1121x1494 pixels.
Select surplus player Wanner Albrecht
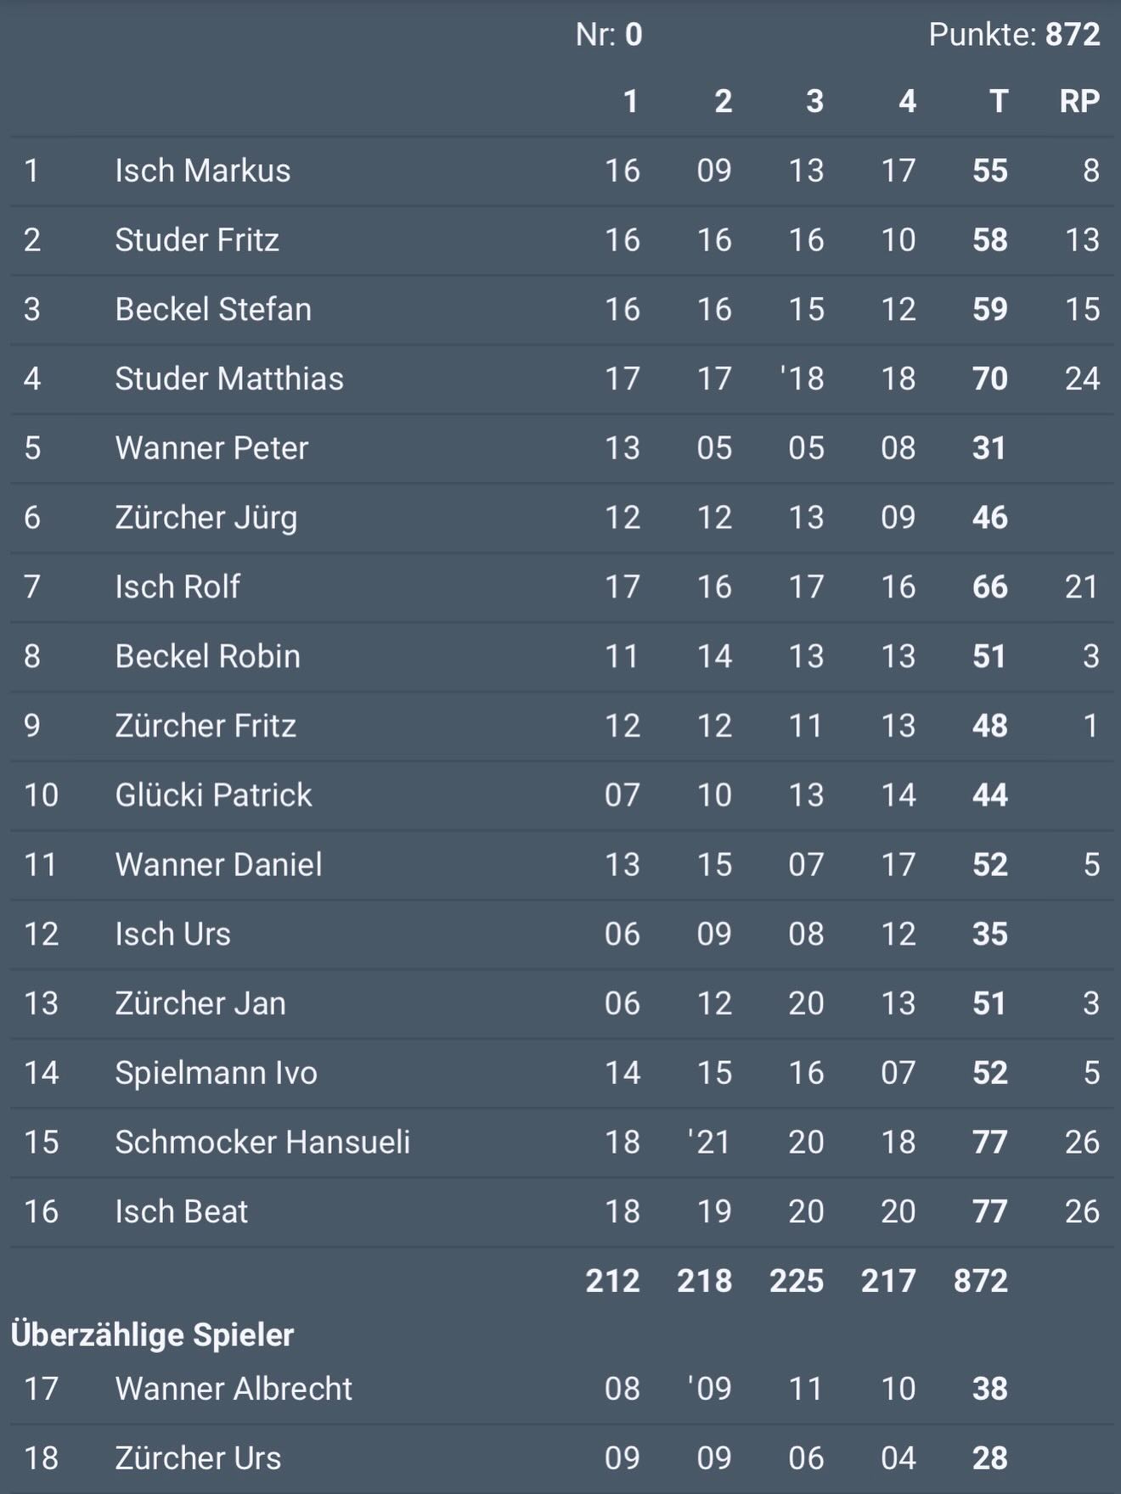click(x=234, y=1390)
